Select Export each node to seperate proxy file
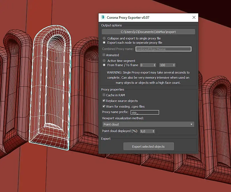The width and height of the screenshot is (231, 192). coord(104,42)
